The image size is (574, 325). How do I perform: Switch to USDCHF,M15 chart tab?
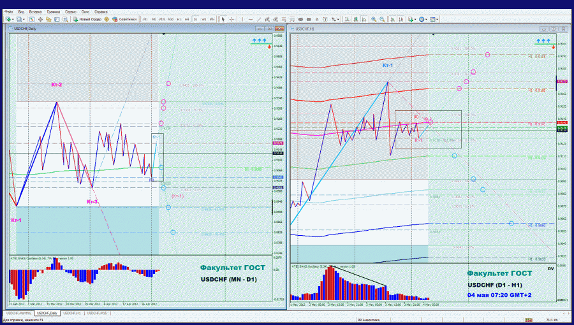point(98,314)
